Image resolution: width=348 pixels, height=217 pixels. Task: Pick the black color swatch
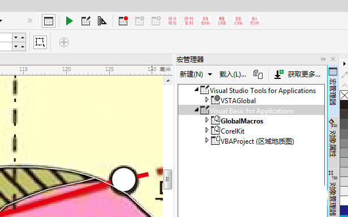(344, 105)
